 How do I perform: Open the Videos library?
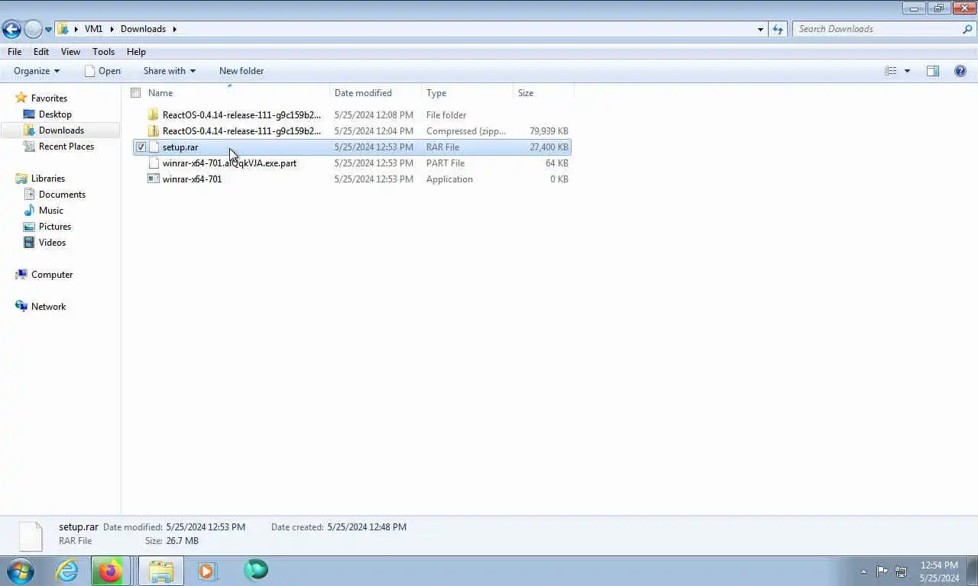pyautogui.click(x=44, y=243)
